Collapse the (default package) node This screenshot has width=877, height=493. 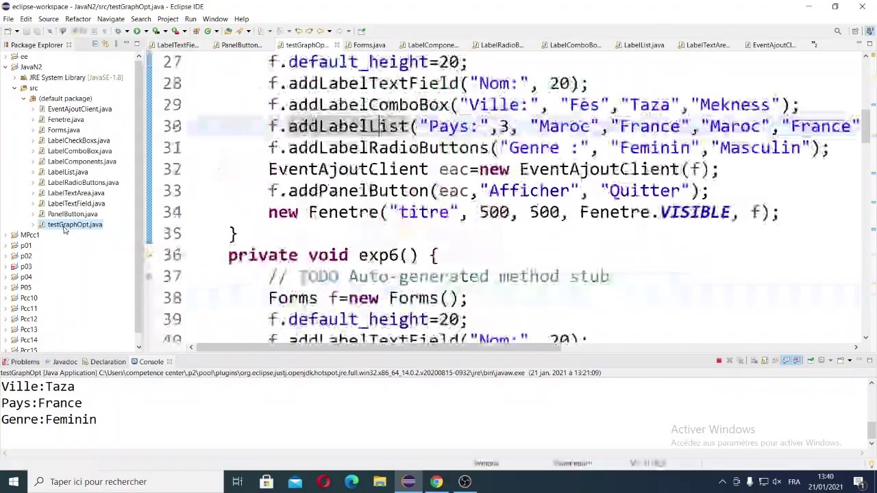click(23, 99)
